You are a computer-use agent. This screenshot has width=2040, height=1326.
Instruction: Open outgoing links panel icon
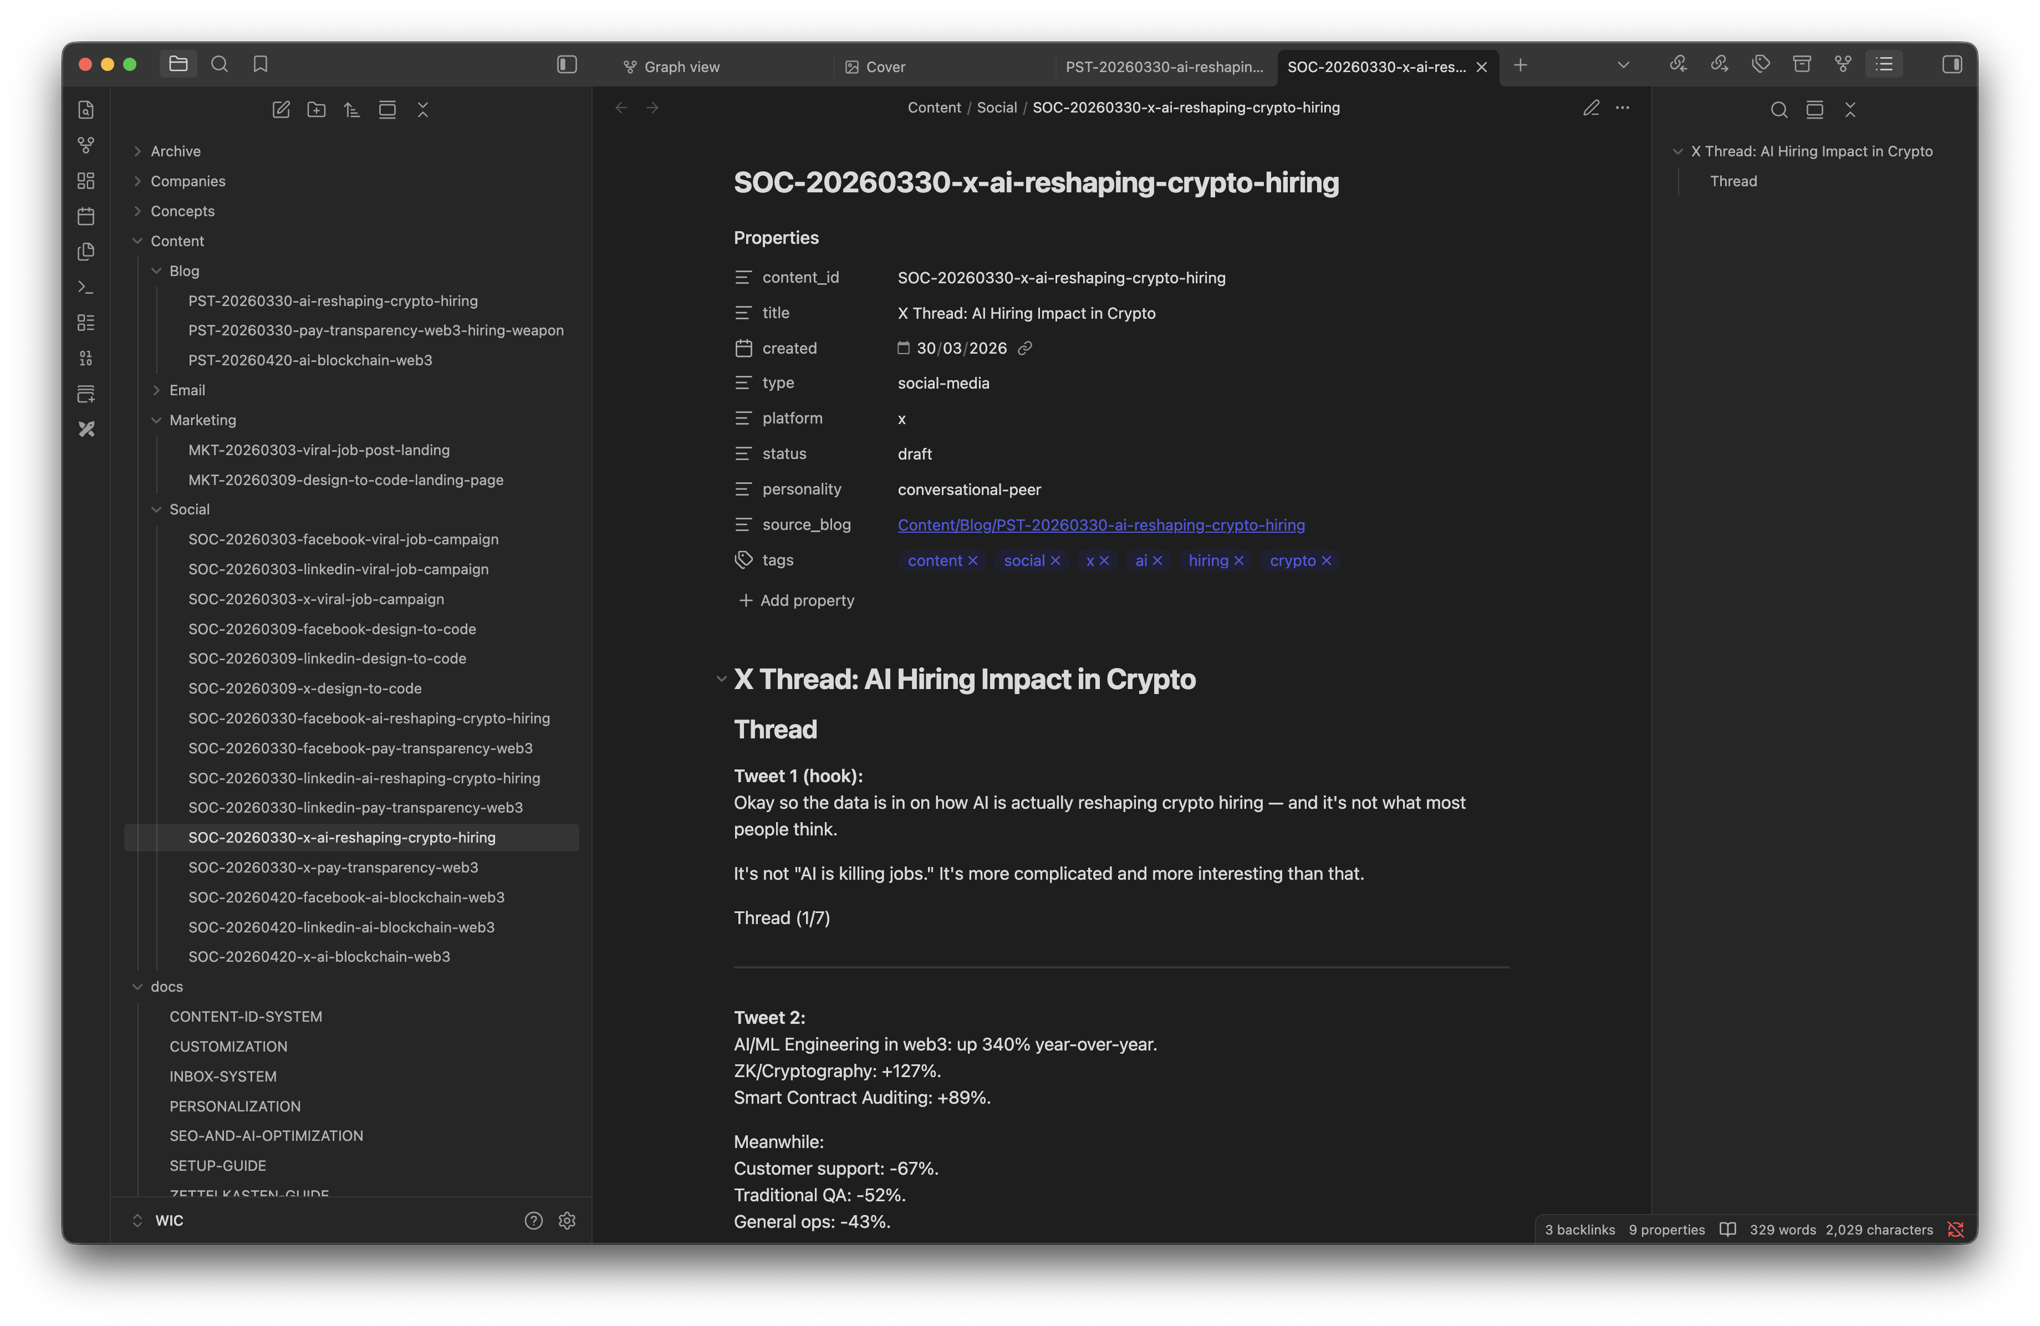(x=1720, y=64)
